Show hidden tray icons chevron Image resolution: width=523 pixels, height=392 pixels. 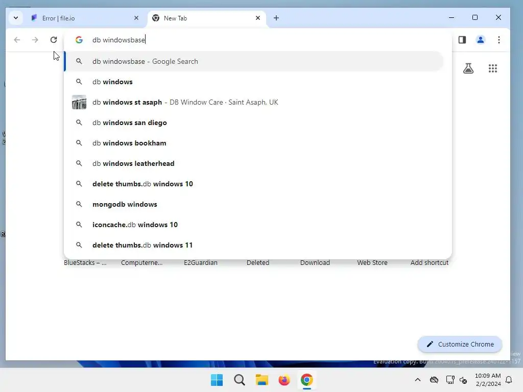(418, 380)
